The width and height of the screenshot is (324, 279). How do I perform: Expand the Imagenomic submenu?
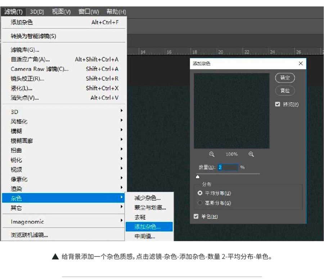(63, 221)
